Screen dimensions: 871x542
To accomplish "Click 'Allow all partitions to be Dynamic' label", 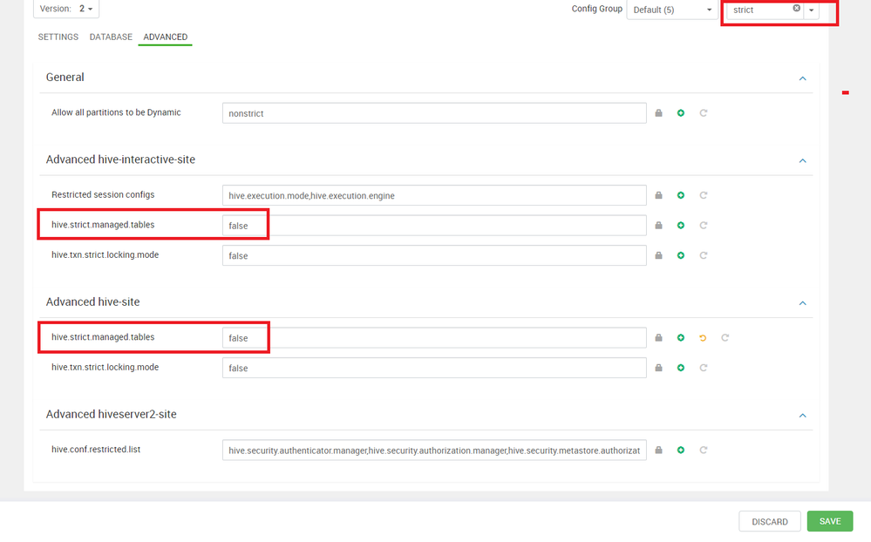I will (116, 112).
